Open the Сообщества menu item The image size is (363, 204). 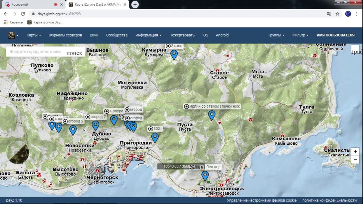117,35
